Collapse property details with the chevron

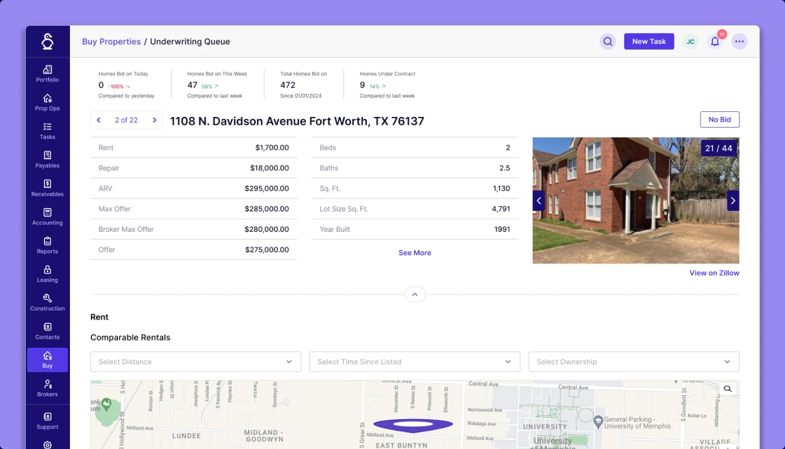tap(414, 294)
